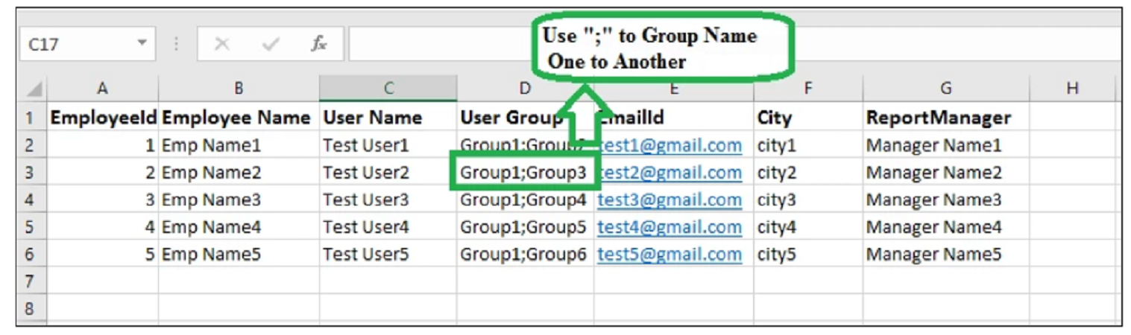
Task: Click the Manager Name2 cell
Action: coord(946,173)
